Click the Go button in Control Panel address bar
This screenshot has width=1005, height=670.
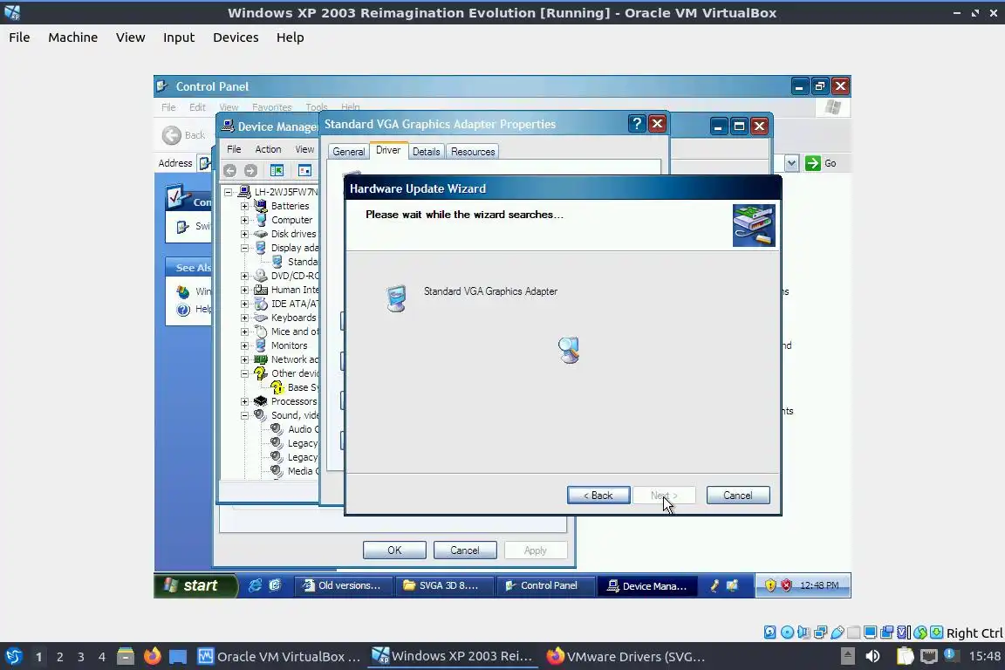tap(821, 163)
